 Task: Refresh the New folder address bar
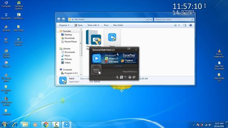pos(151,20)
